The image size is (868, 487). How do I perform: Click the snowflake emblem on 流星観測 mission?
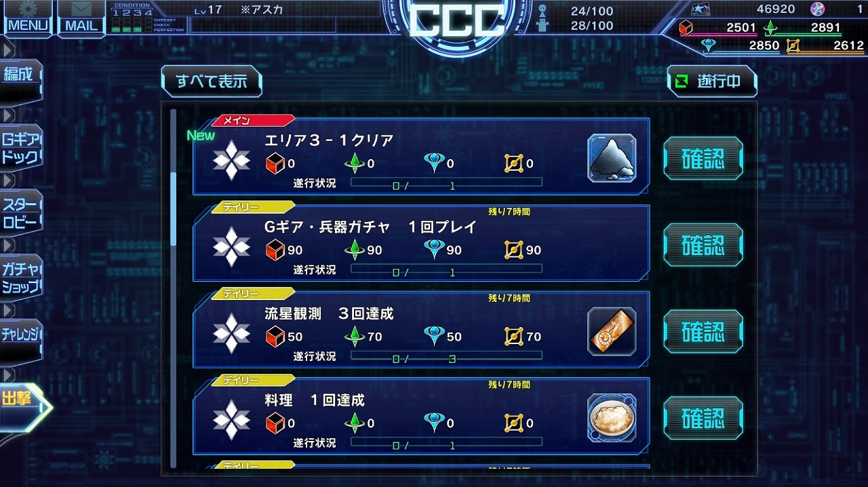pyautogui.click(x=231, y=332)
